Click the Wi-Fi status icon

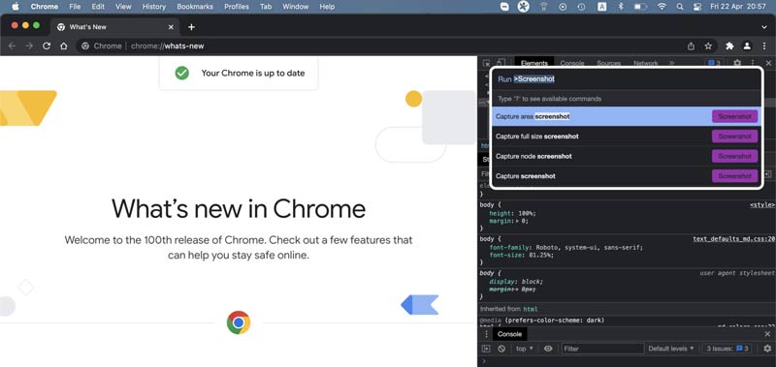[662, 7]
